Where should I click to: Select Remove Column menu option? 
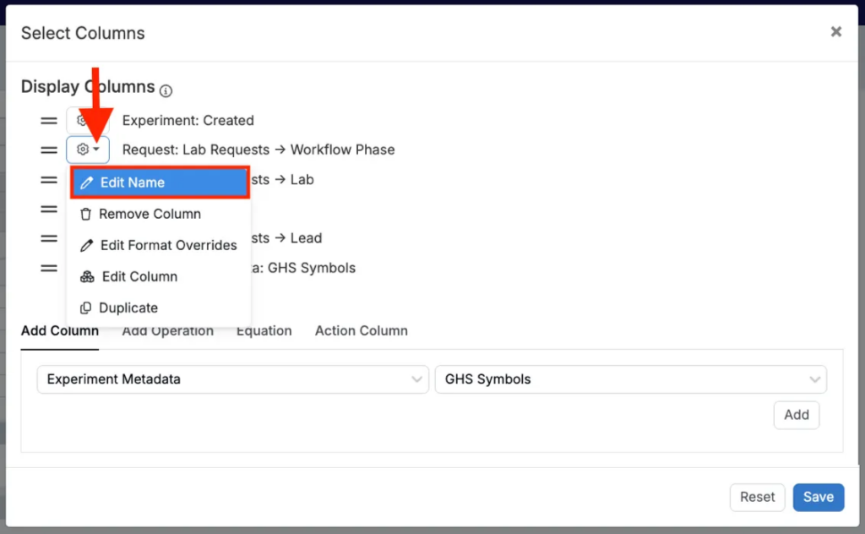click(150, 214)
